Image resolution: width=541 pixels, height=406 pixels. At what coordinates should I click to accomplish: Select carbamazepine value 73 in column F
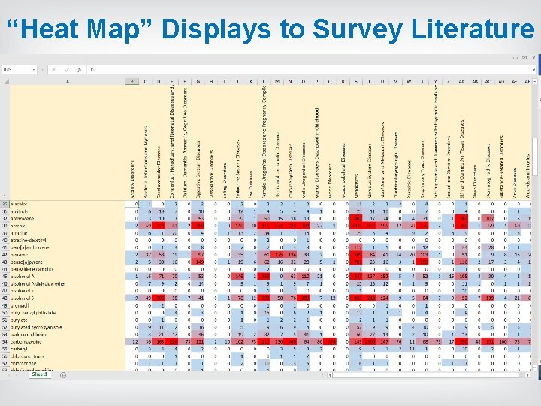pos(185,342)
